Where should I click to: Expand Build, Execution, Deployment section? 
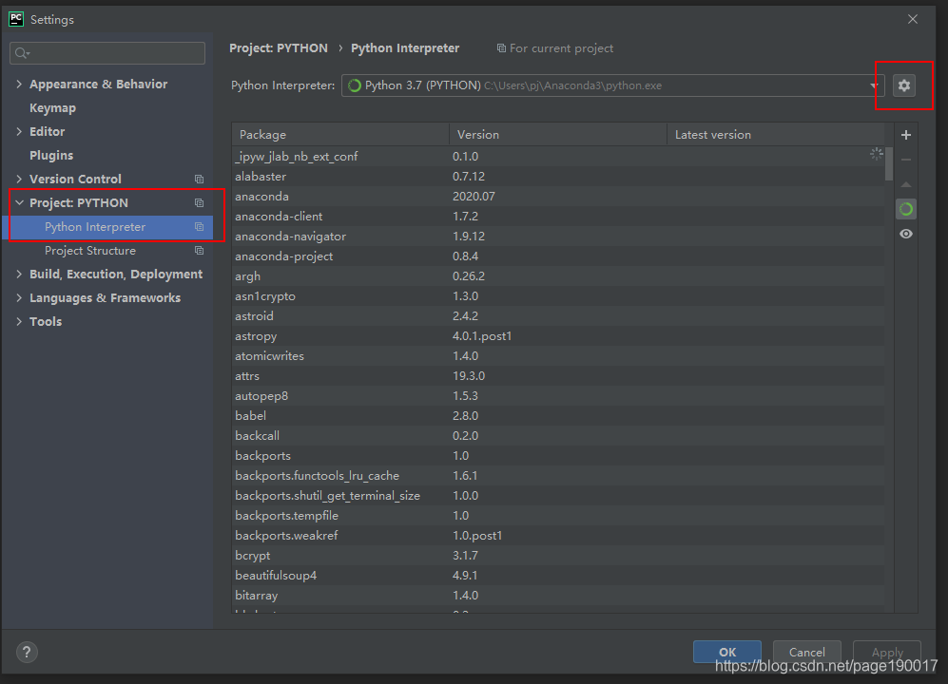19,275
